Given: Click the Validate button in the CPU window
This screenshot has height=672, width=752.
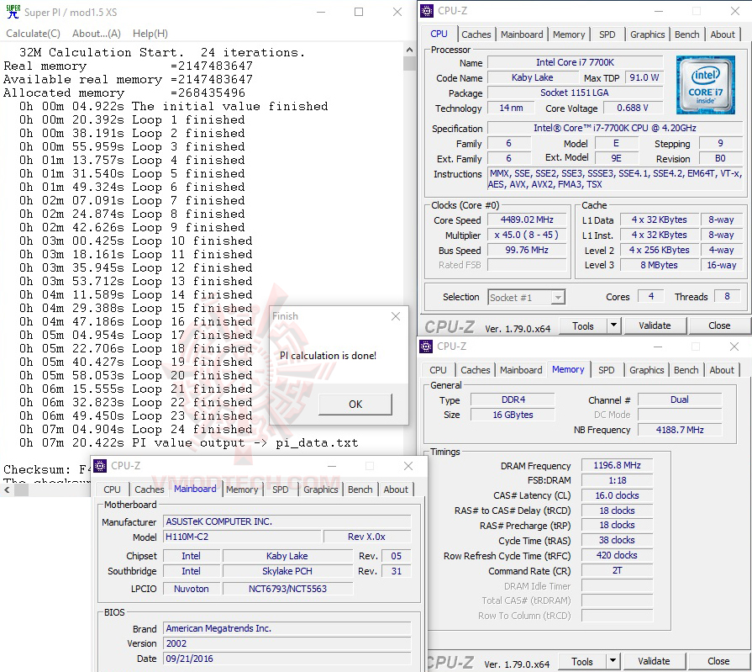Looking at the screenshot, I should [x=654, y=325].
